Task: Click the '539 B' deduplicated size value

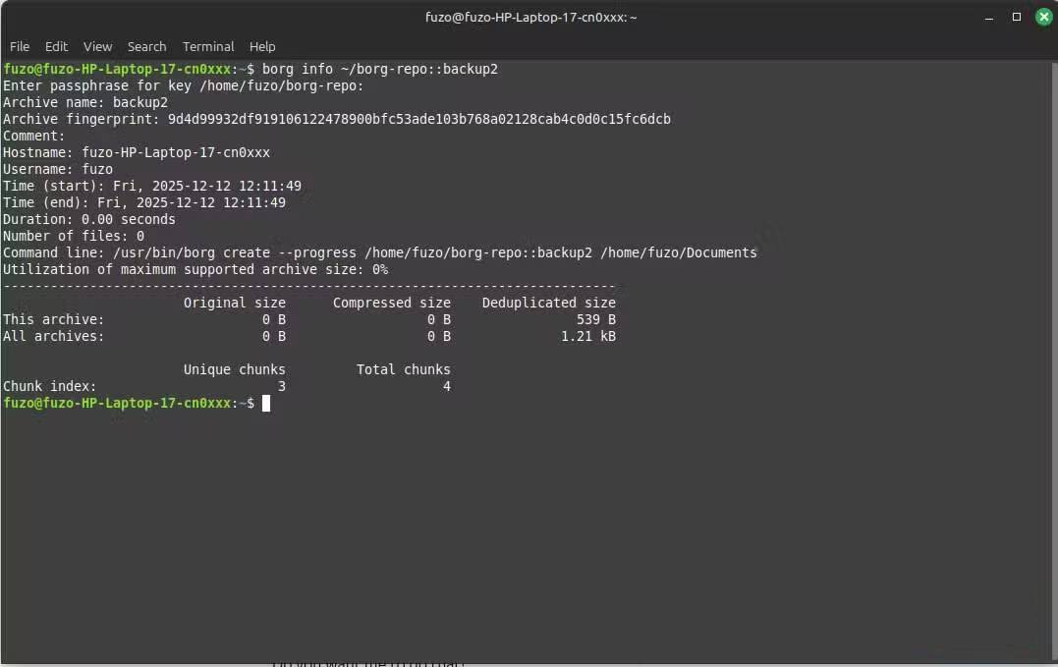Action: [595, 319]
